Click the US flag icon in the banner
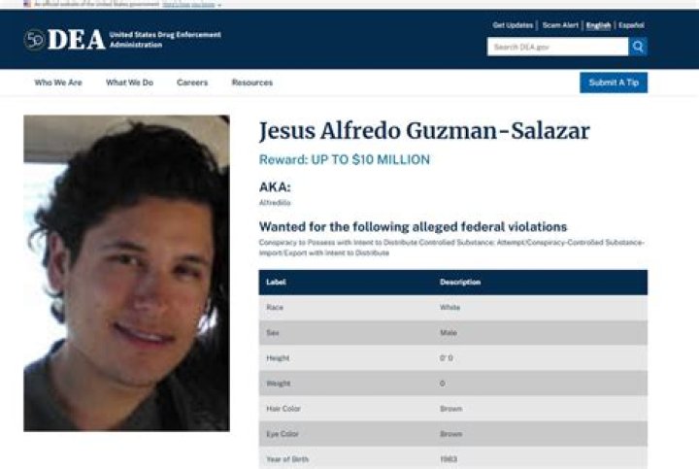The width and height of the screenshot is (699, 469). tap(26, 4)
